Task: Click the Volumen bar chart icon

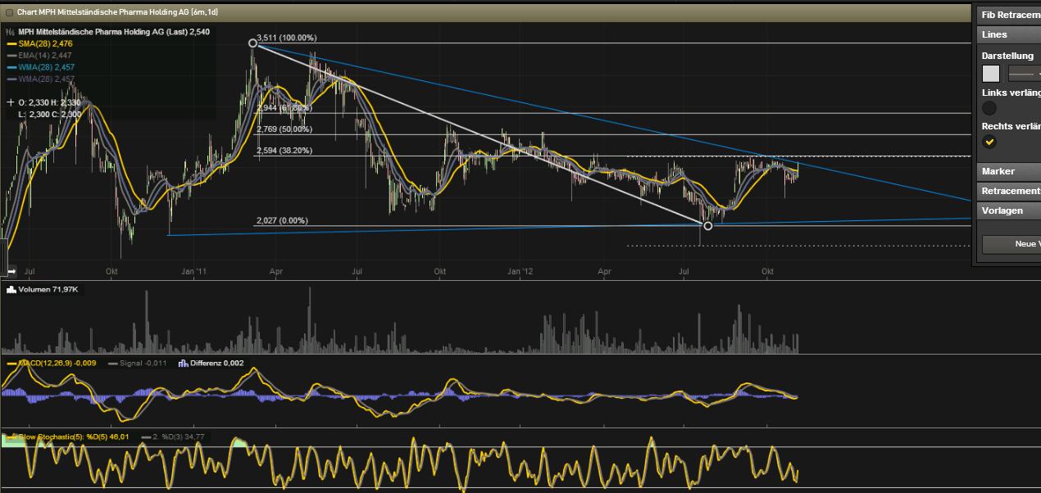Action: pyautogui.click(x=11, y=290)
